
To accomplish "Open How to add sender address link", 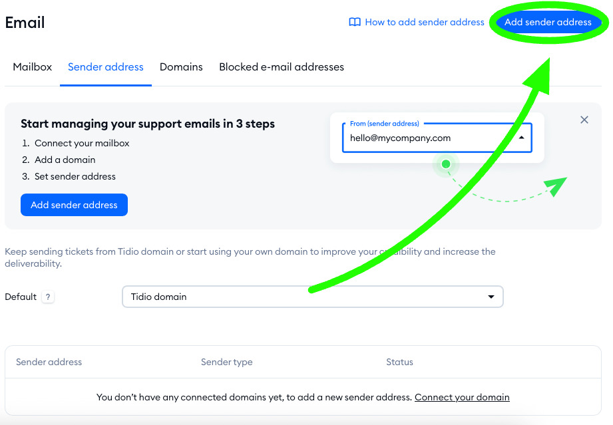I will click(x=425, y=22).
